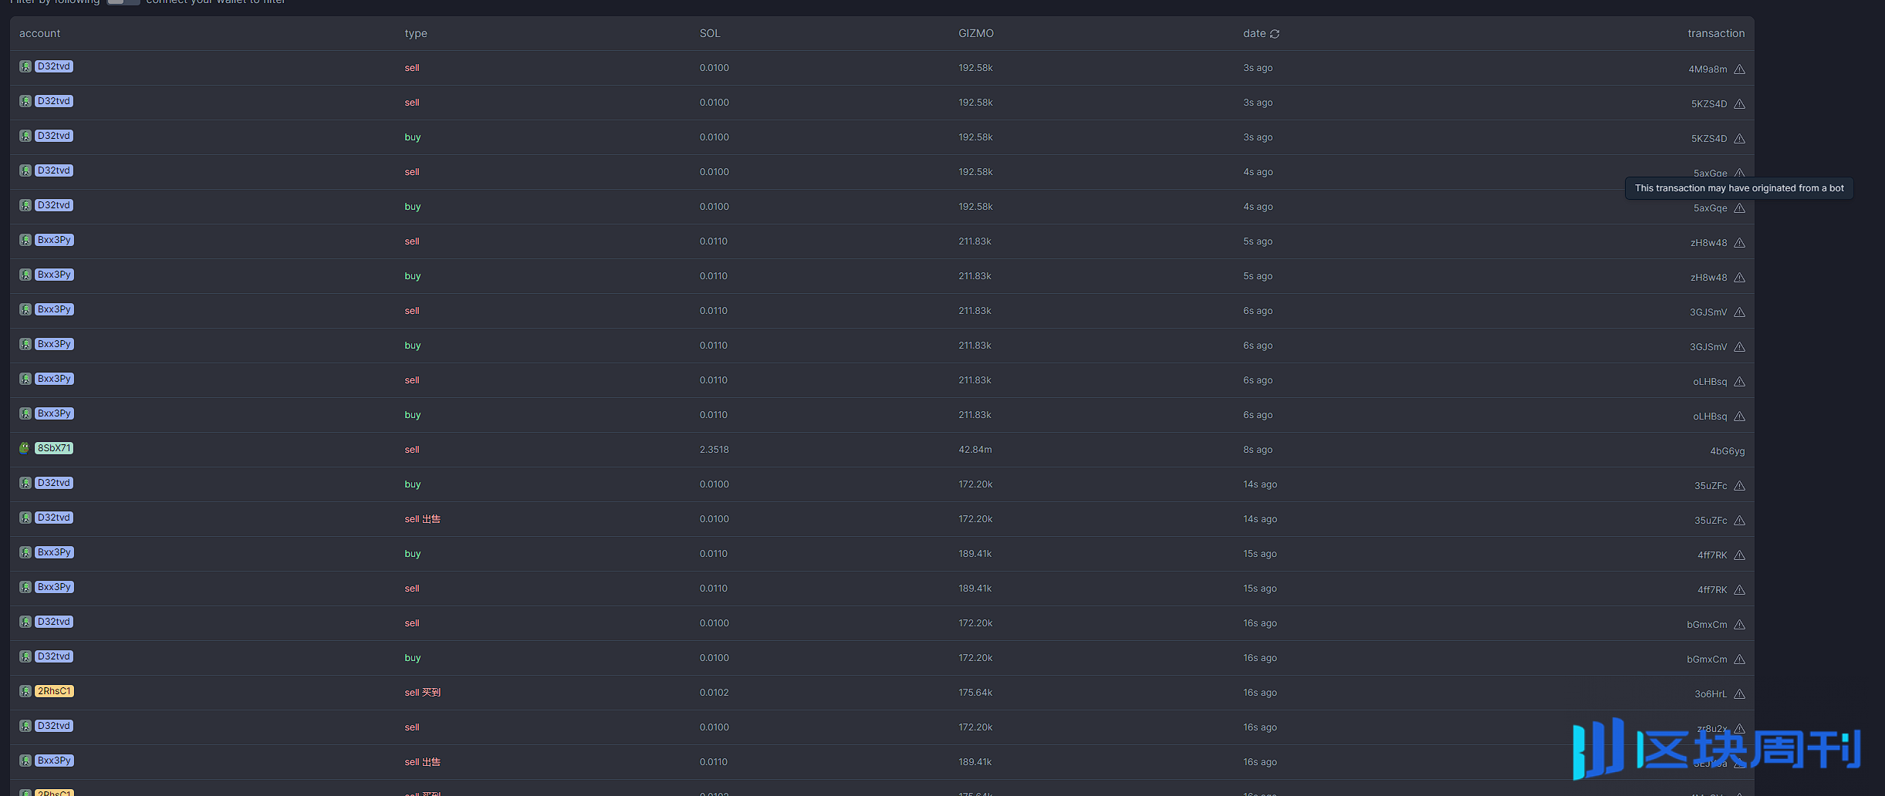The width and height of the screenshot is (1885, 796).
Task: Click the warning icon on the 35uZFc buy row
Action: pos(1739,486)
